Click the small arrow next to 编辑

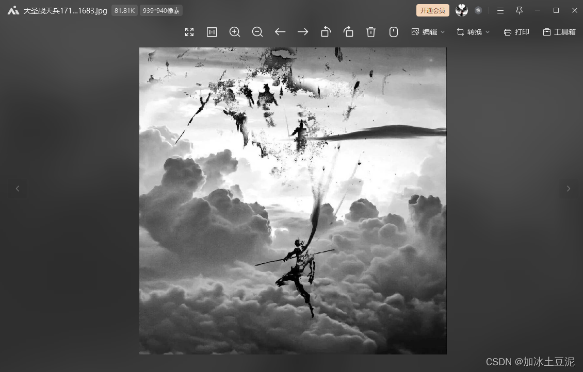(x=443, y=32)
